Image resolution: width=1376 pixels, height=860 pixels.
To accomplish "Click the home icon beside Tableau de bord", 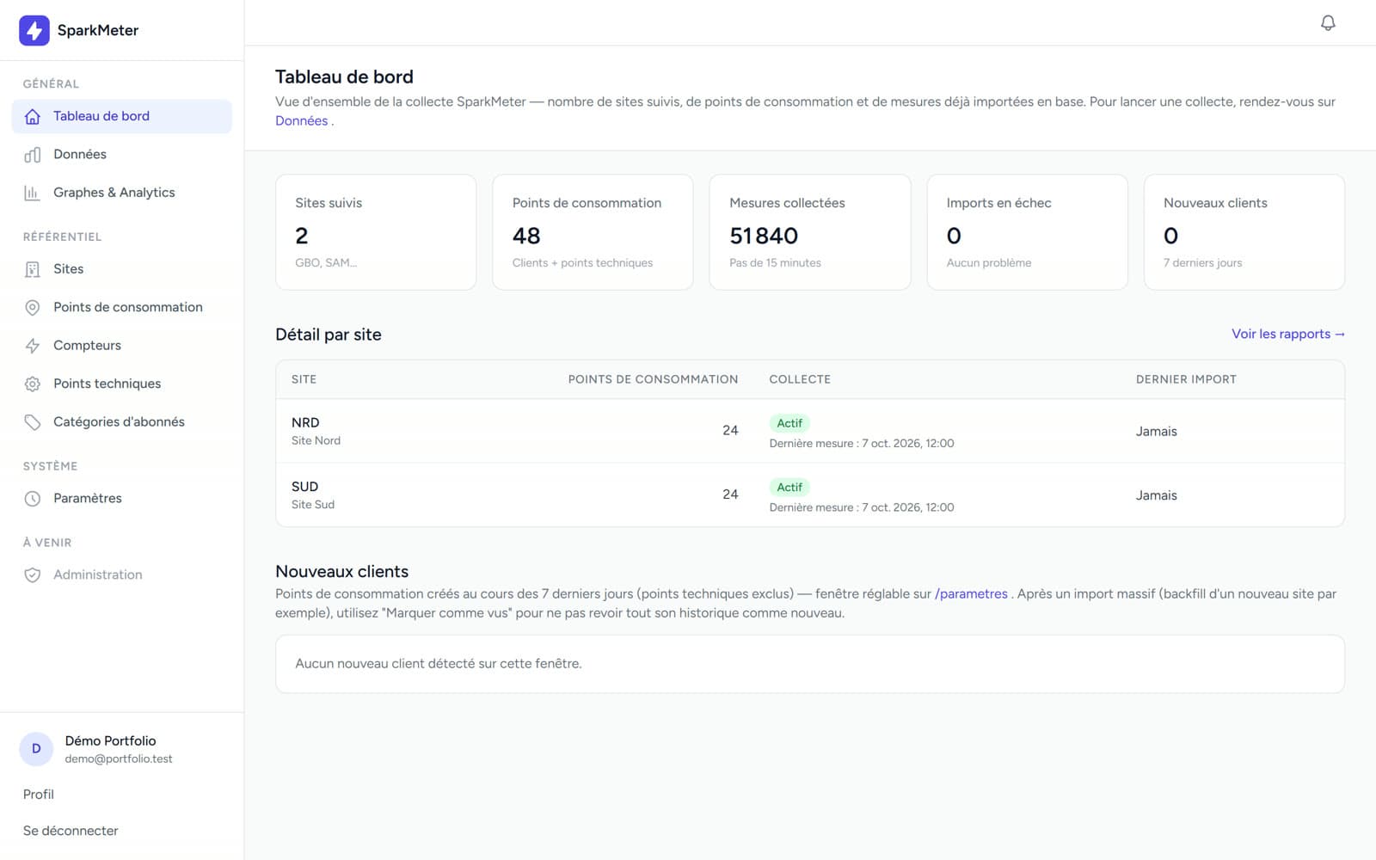I will click(x=33, y=116).
